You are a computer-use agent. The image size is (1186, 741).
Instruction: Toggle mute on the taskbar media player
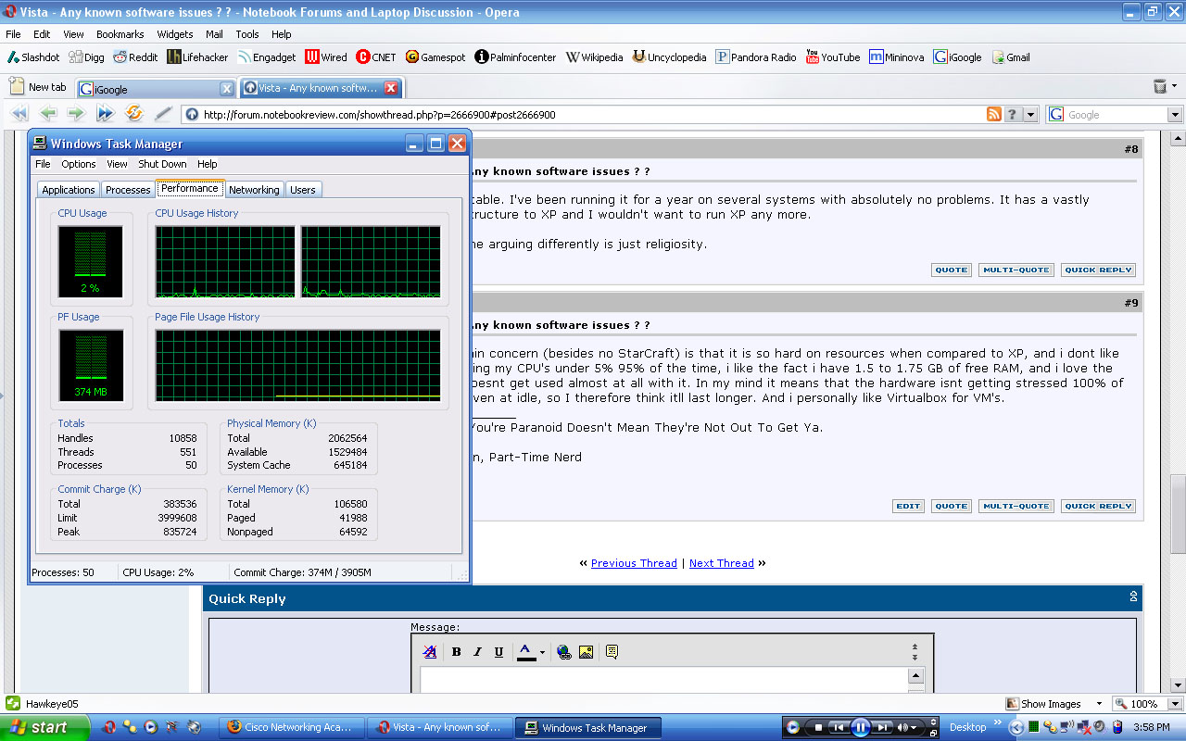click(x=902, y=727)
